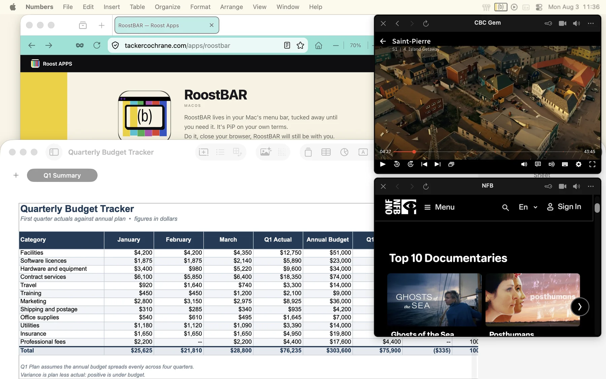The image size is (606, 379).
Task: Toggle closed captions in CBC Gem player
Action: coord(538,164)
